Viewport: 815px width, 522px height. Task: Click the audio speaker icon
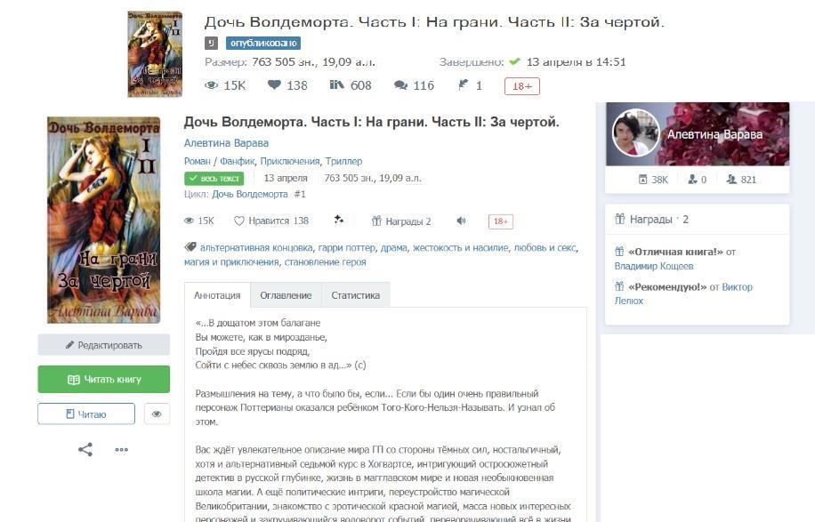pyautogui.click(x=461, y=221)
